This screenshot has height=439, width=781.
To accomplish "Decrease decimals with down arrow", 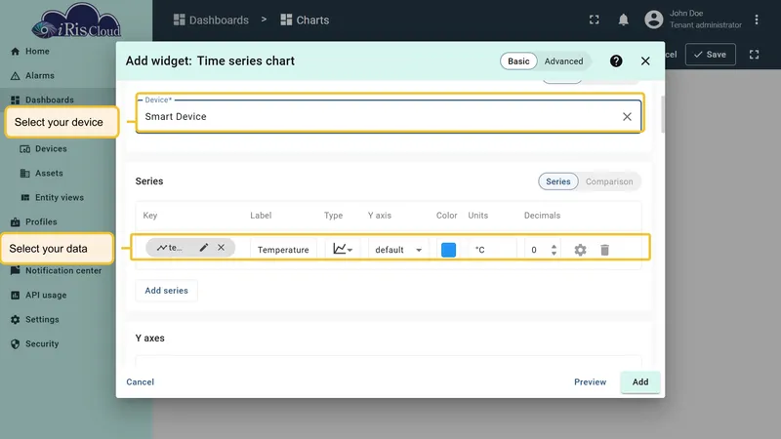I will pyautogui.click(x=554, y=254).
